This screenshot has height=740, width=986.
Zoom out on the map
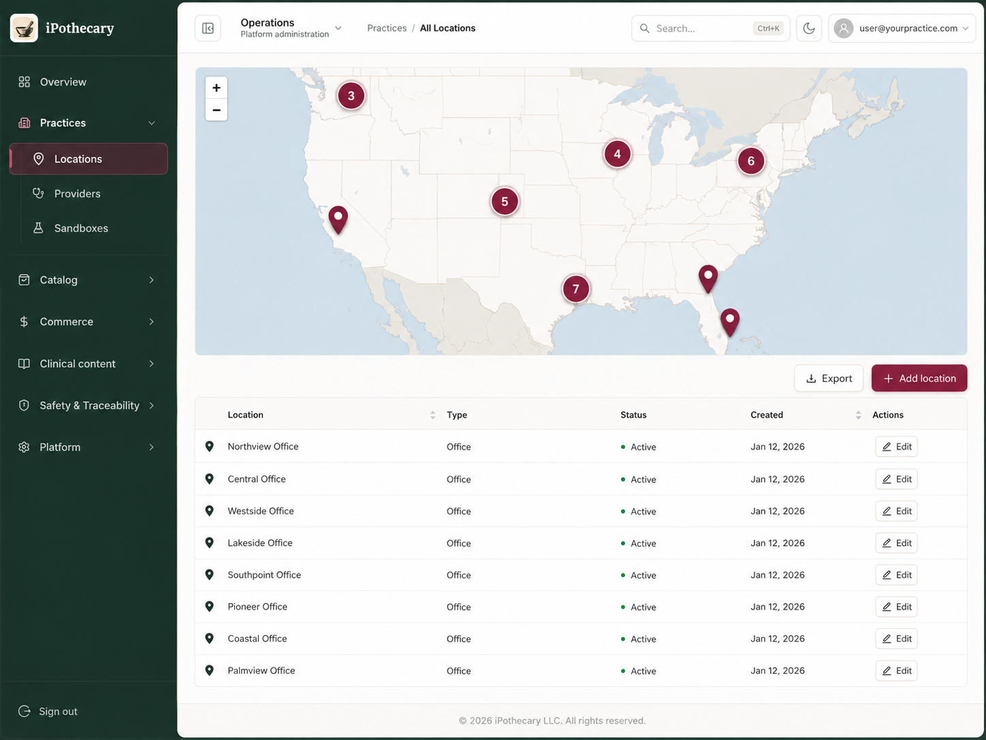coord(217,110)
